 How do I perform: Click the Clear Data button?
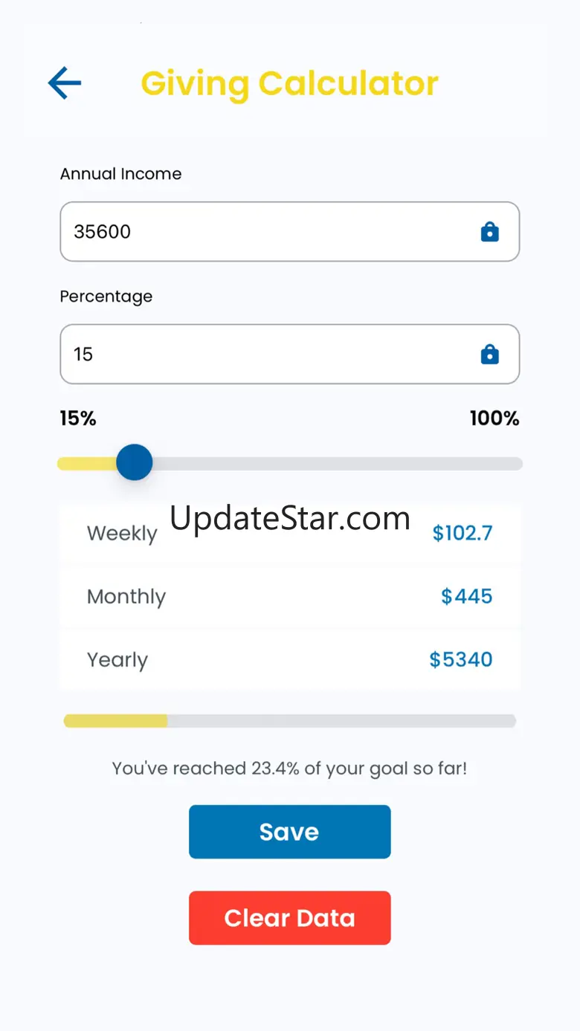[x=289, y=918]
